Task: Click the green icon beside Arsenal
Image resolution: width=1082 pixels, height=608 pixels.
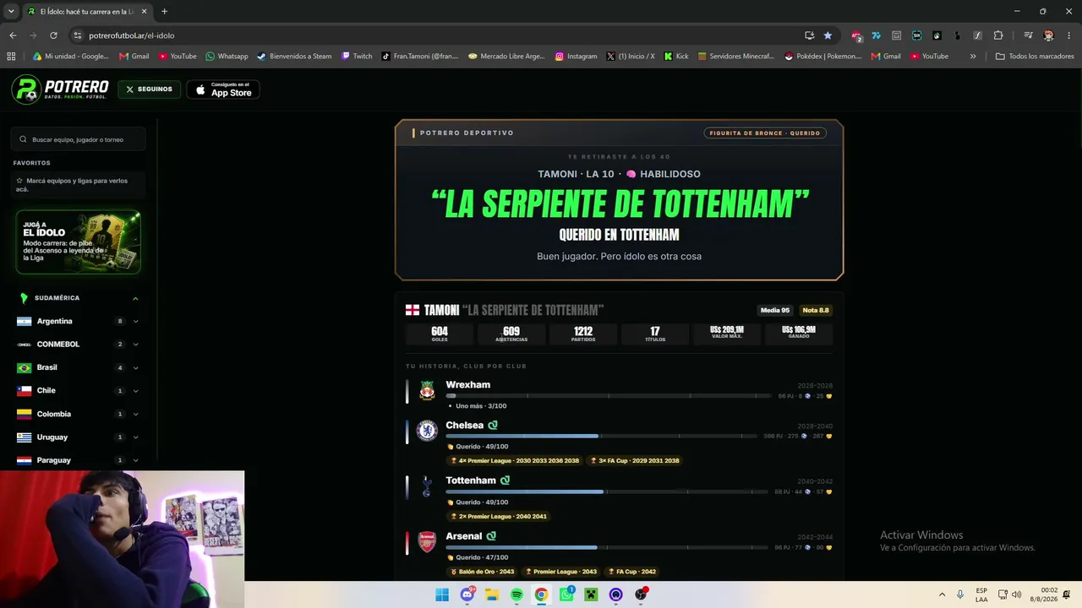Action: (x=491, y=536)
